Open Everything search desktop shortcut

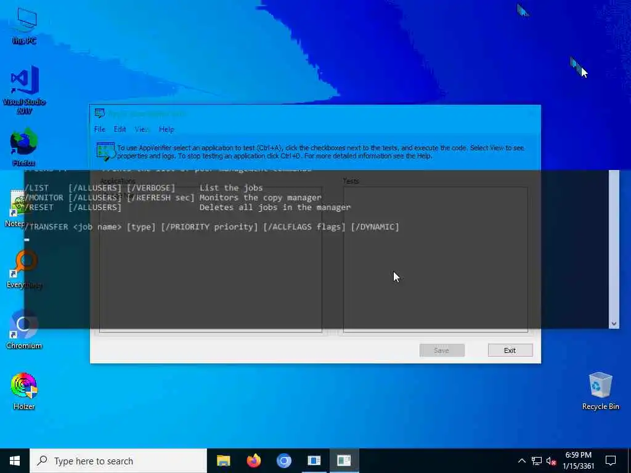24,269
